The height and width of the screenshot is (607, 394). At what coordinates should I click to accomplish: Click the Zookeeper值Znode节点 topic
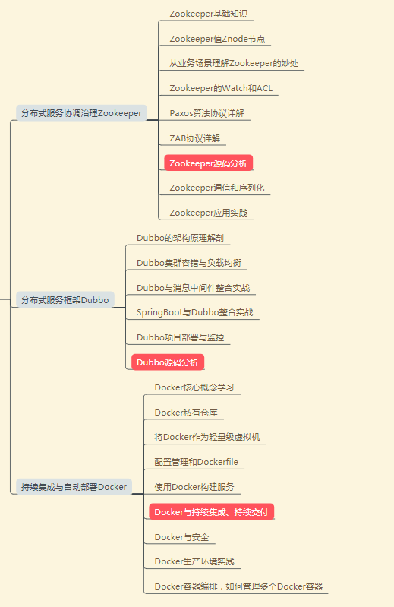pos(217,39)
